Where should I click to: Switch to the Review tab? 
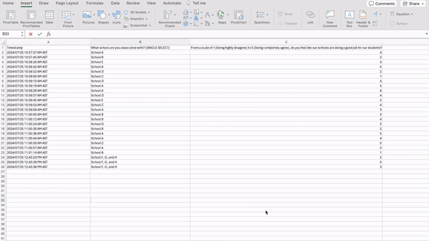(133, 3)
